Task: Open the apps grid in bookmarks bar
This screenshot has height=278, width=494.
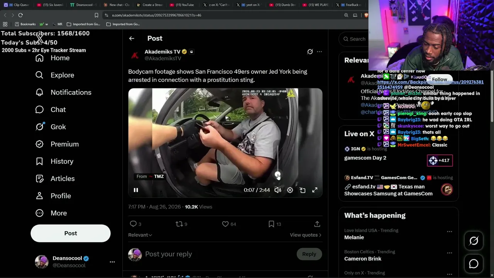Action: (5, 24)
